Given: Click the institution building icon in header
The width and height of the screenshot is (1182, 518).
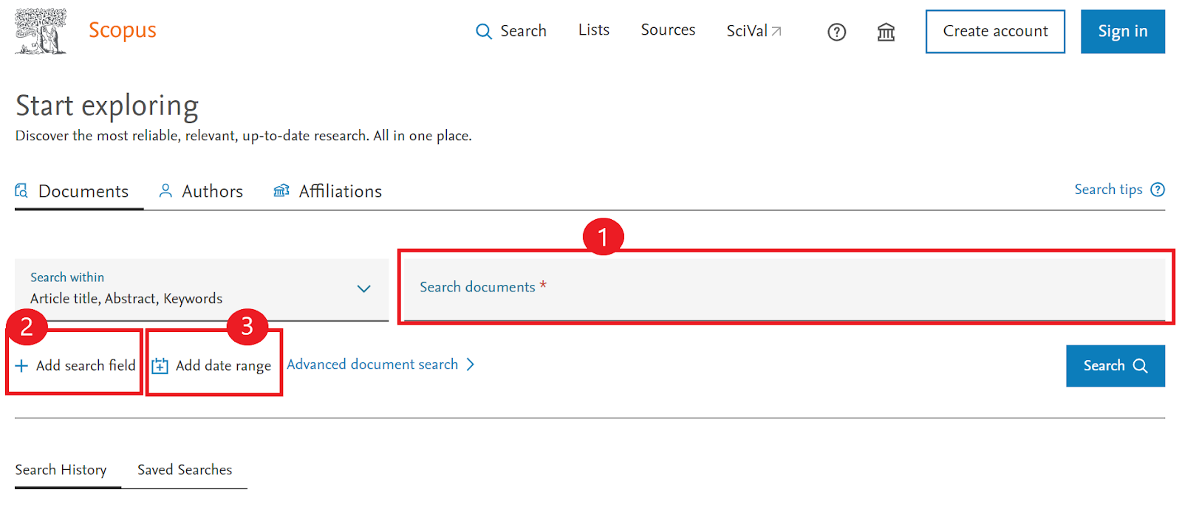Looking at the screenshot, I should [x=886, y=32].
